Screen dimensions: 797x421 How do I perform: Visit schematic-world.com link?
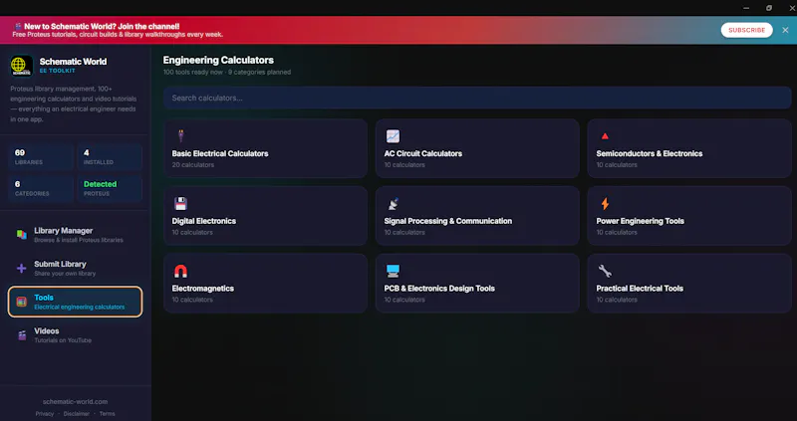(76, 402)
